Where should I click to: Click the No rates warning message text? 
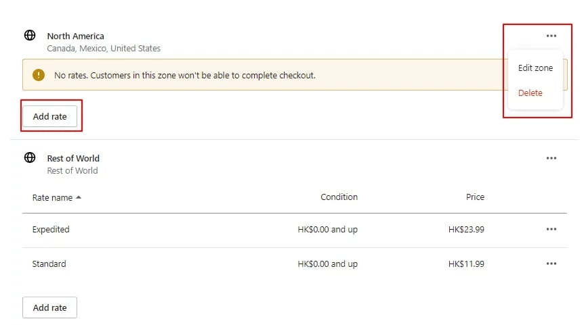[x=185, y=76]
